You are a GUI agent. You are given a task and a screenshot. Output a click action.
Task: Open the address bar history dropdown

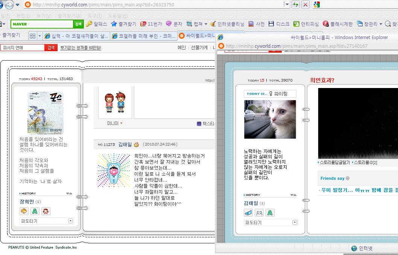click(287, 5)
